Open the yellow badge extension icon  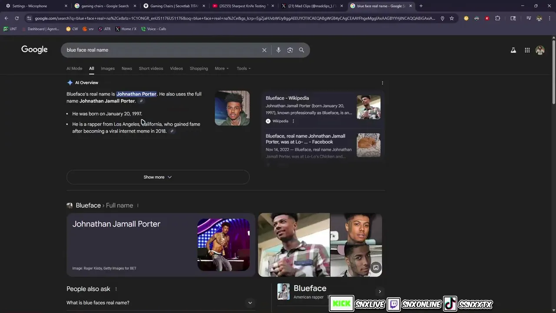pos(466,18)
